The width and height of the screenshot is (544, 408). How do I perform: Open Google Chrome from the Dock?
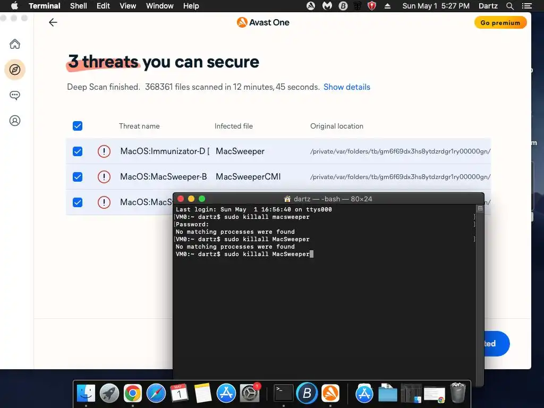click(132, 394)
